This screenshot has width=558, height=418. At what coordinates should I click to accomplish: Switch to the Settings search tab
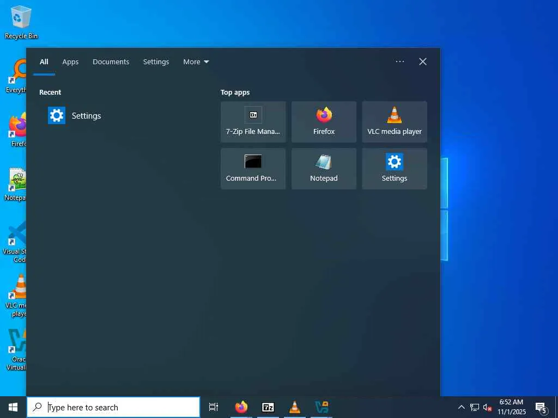(x=156, y=62)
